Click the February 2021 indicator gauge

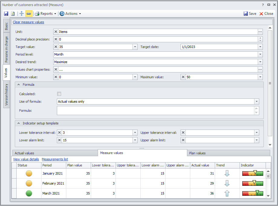253,183
